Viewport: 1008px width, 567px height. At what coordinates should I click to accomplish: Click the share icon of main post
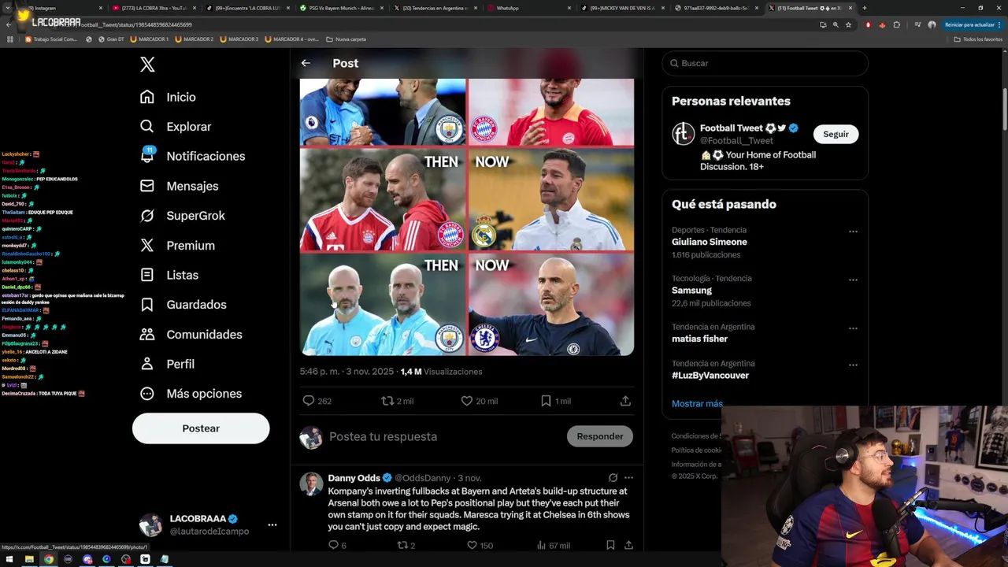(625, 401)
